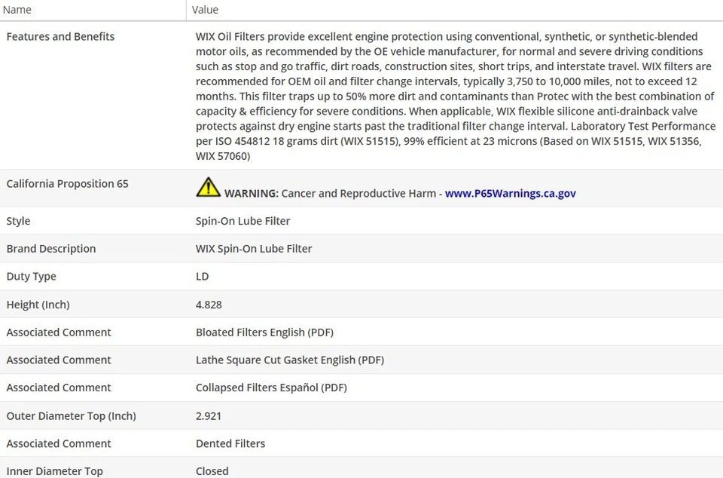Click the Outer Diameter Top (Inch) label
Screen dimensions: 723x478
71,415
